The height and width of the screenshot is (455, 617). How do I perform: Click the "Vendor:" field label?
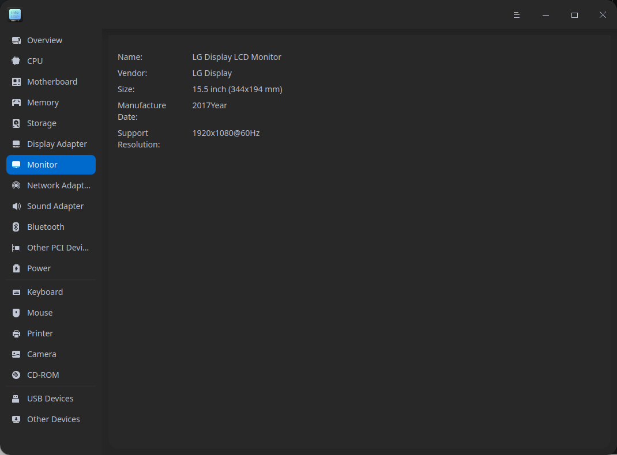132,74
